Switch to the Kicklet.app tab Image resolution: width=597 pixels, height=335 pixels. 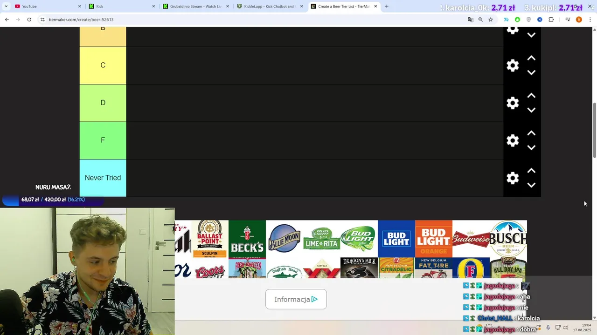[x=269, y=7]
